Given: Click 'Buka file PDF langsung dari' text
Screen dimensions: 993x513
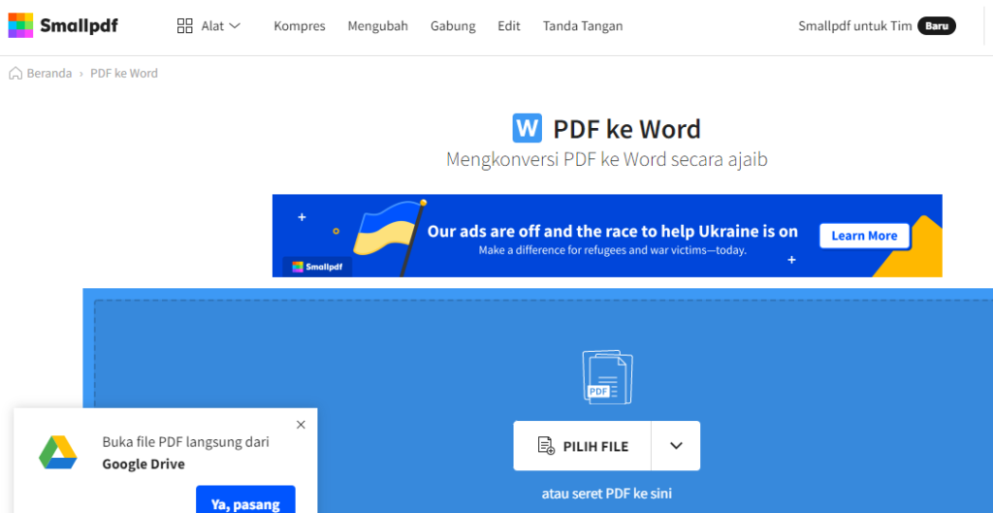Looking at the screenshot, I should (x=185, y=442).
